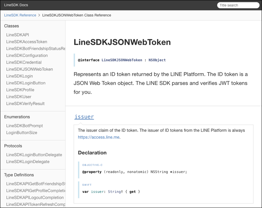The image size is (262, 208).
Task: Select LineSDKCredential in sidebar
Action: point(24,62)
